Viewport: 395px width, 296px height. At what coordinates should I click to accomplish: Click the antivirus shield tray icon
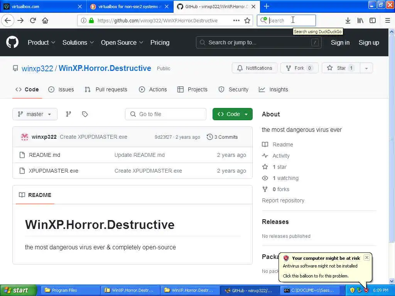(x=366, y=290)
